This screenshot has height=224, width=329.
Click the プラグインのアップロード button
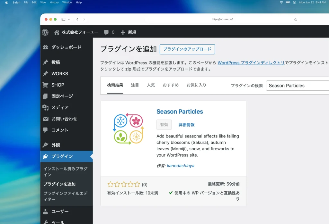187,49
